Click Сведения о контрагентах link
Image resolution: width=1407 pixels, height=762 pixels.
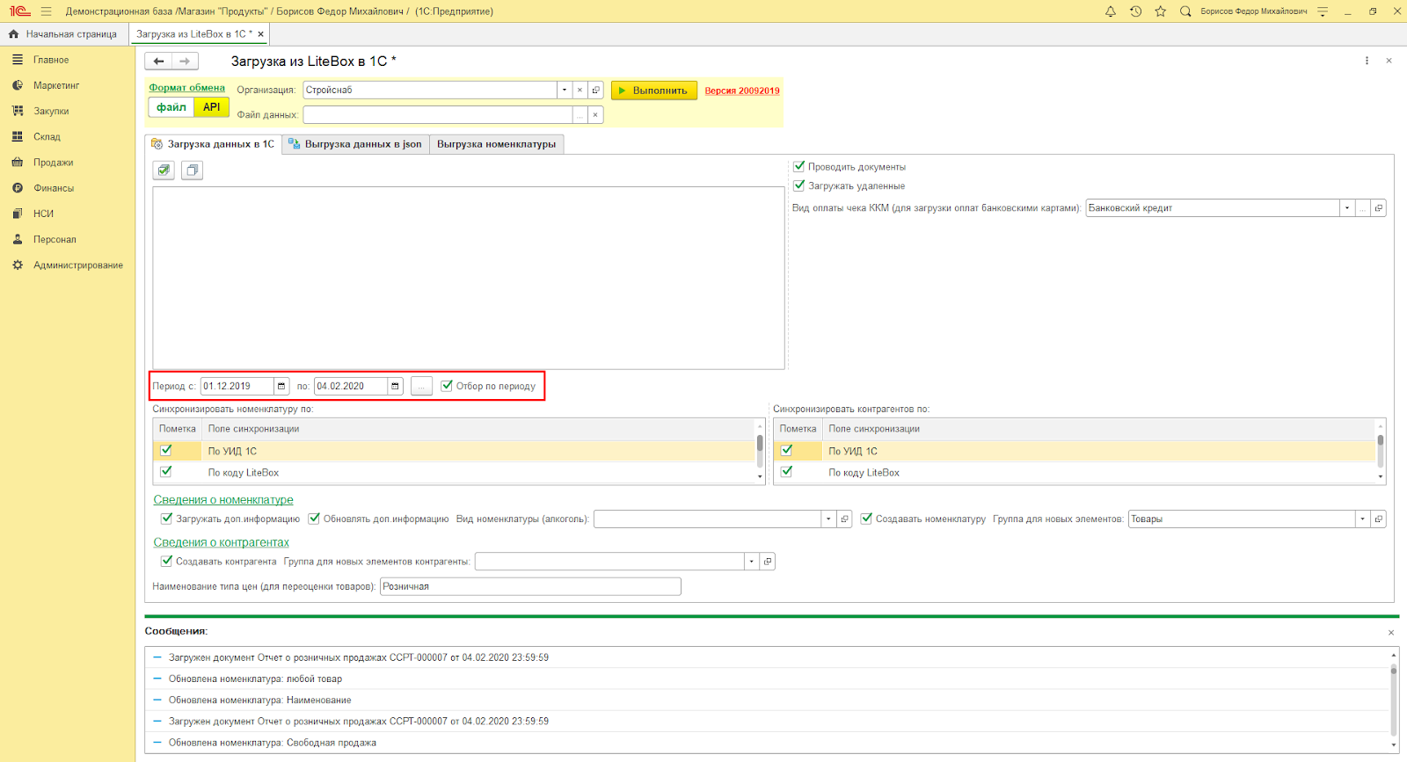[221, 542]
